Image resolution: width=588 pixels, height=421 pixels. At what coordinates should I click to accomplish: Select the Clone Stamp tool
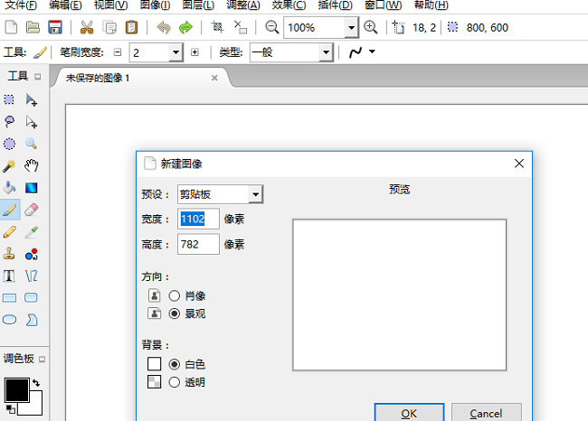point(9,254)
